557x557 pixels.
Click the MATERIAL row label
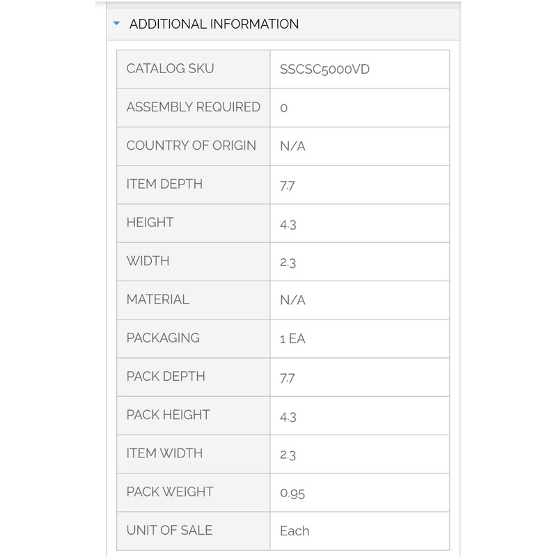[x=157, y=299]
